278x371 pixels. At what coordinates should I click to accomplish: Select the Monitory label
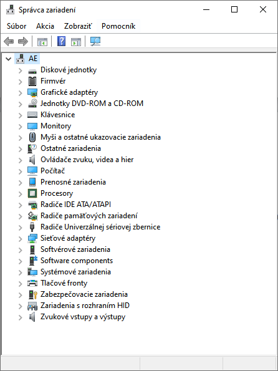click(x=56, y=126)
